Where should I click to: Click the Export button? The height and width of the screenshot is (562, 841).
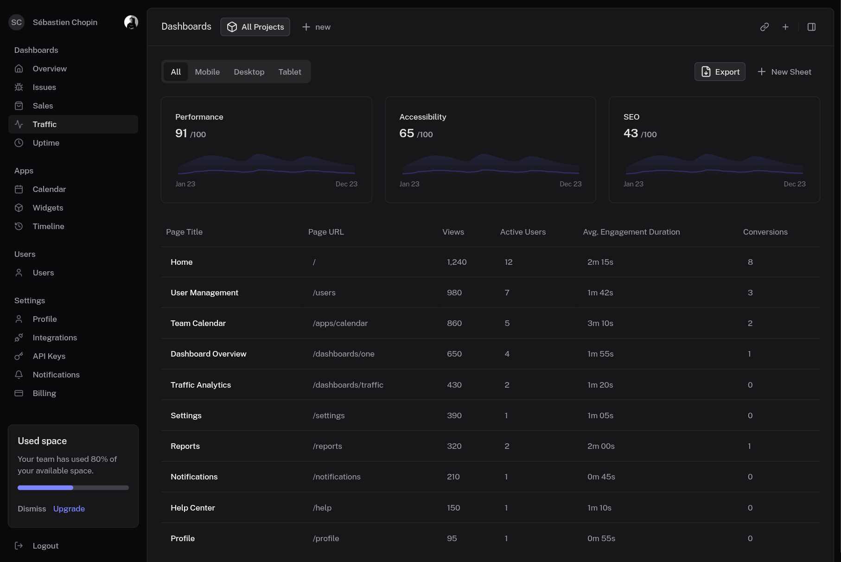click(x=720, y=72)
